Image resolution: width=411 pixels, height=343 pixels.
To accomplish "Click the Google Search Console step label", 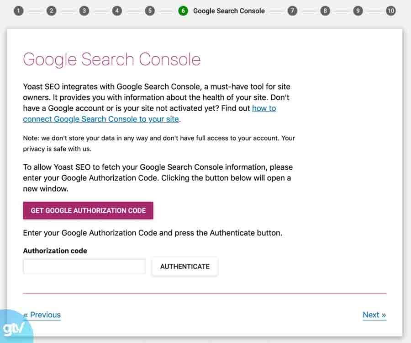I will (229, 11).
